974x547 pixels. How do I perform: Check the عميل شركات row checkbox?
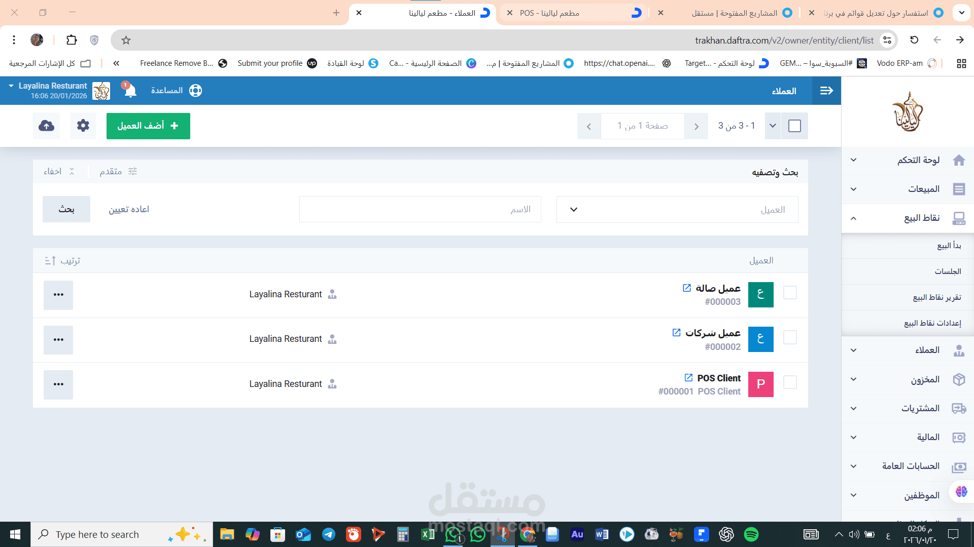pyautogui.click(x=790, y=337)
